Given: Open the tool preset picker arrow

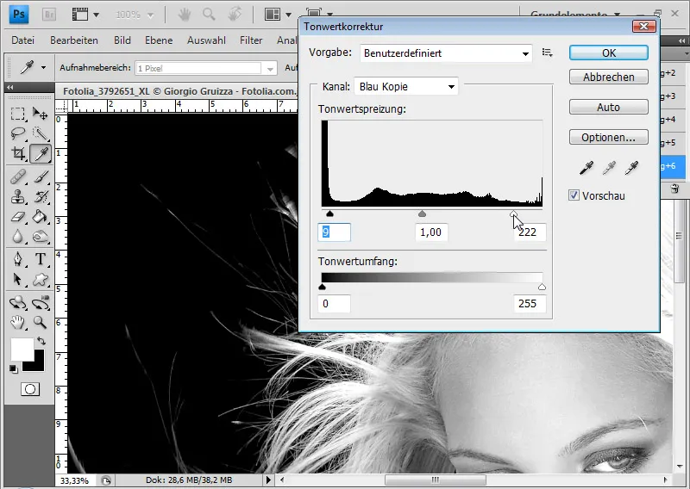Looking at the screenshot, I should [x=43, y=68].
